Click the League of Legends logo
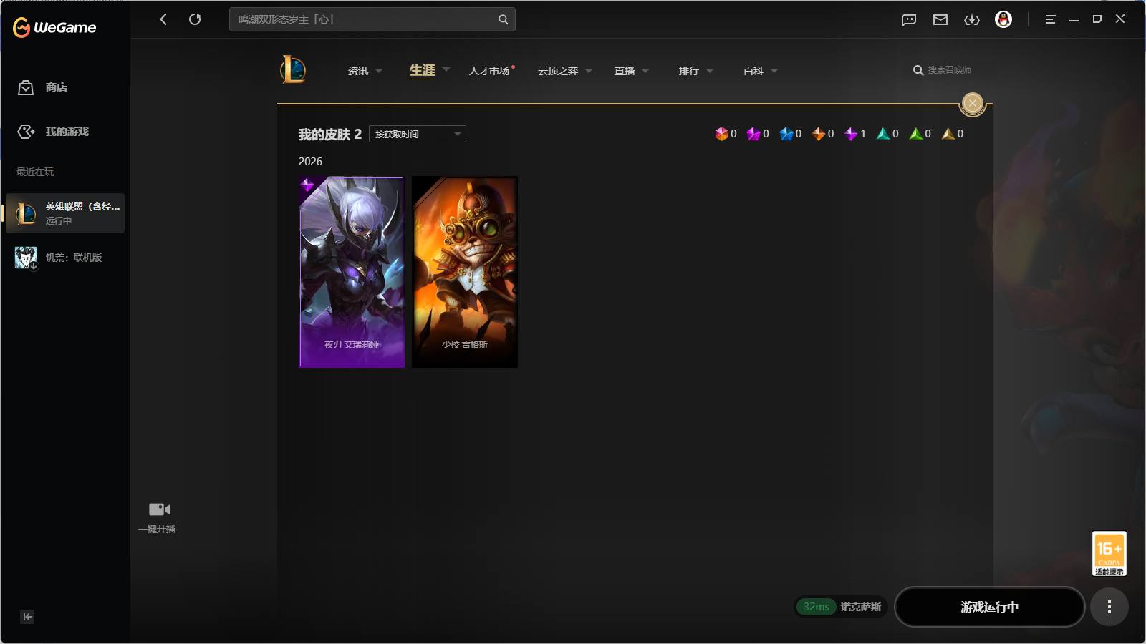1146x644 pixels. pyautogui.click(x=292, y=69)
